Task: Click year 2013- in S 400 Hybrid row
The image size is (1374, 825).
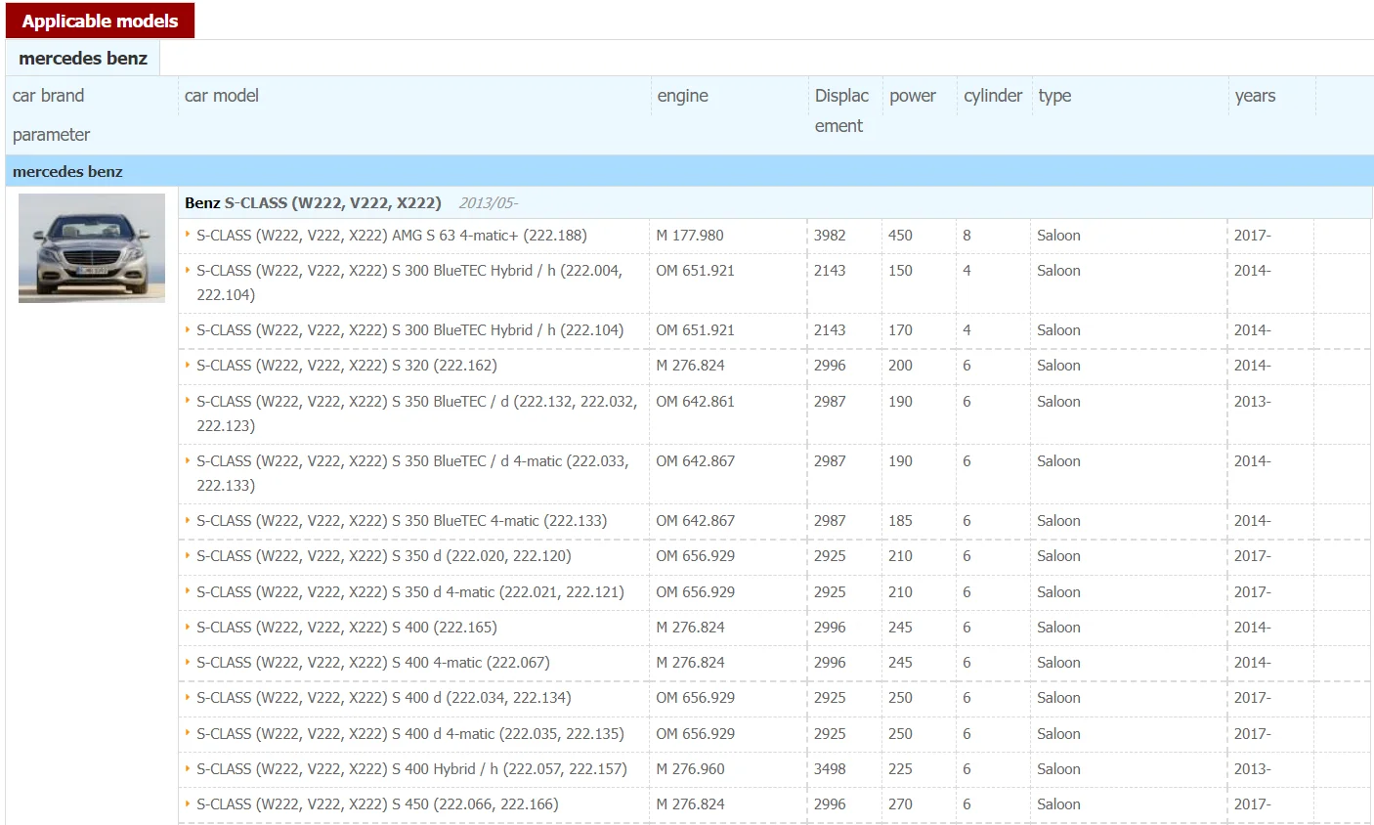Action: click(1252, 769)
